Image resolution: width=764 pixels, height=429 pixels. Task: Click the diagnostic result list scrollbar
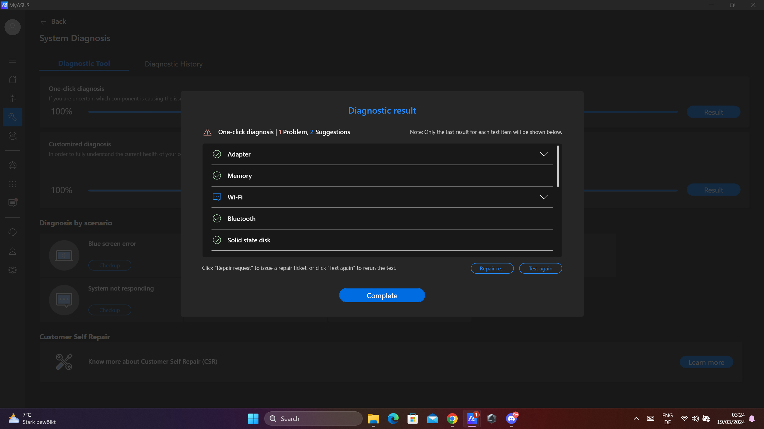(x=558, y=166)
